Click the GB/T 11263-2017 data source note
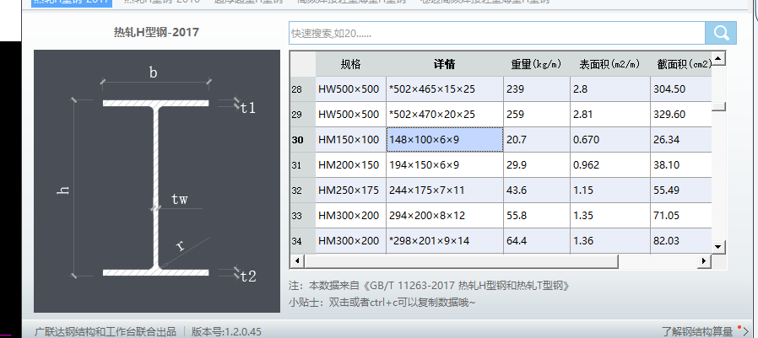Screen dimensions: 758x338 point(429,286)
